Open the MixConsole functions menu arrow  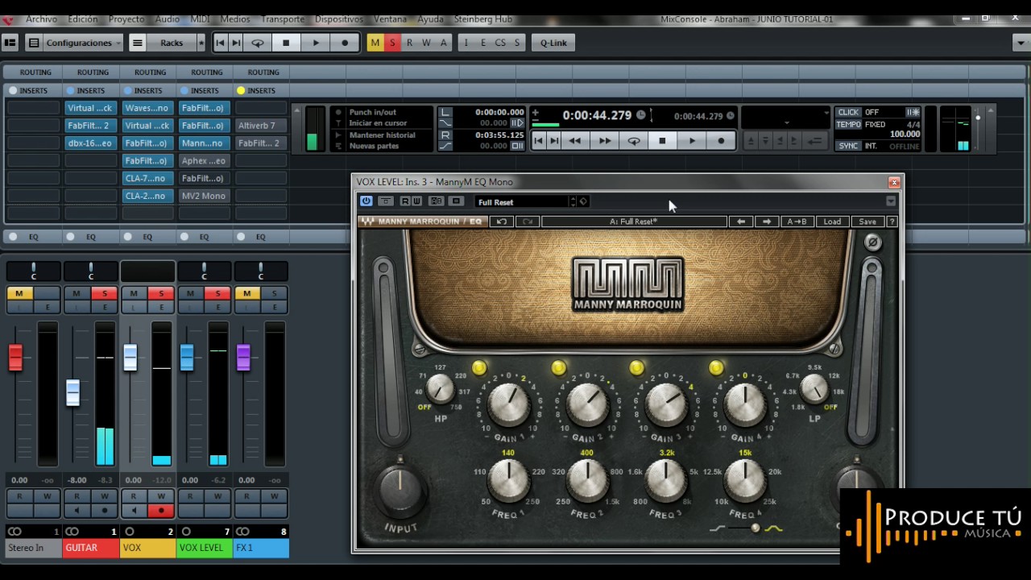point(1020,43)
